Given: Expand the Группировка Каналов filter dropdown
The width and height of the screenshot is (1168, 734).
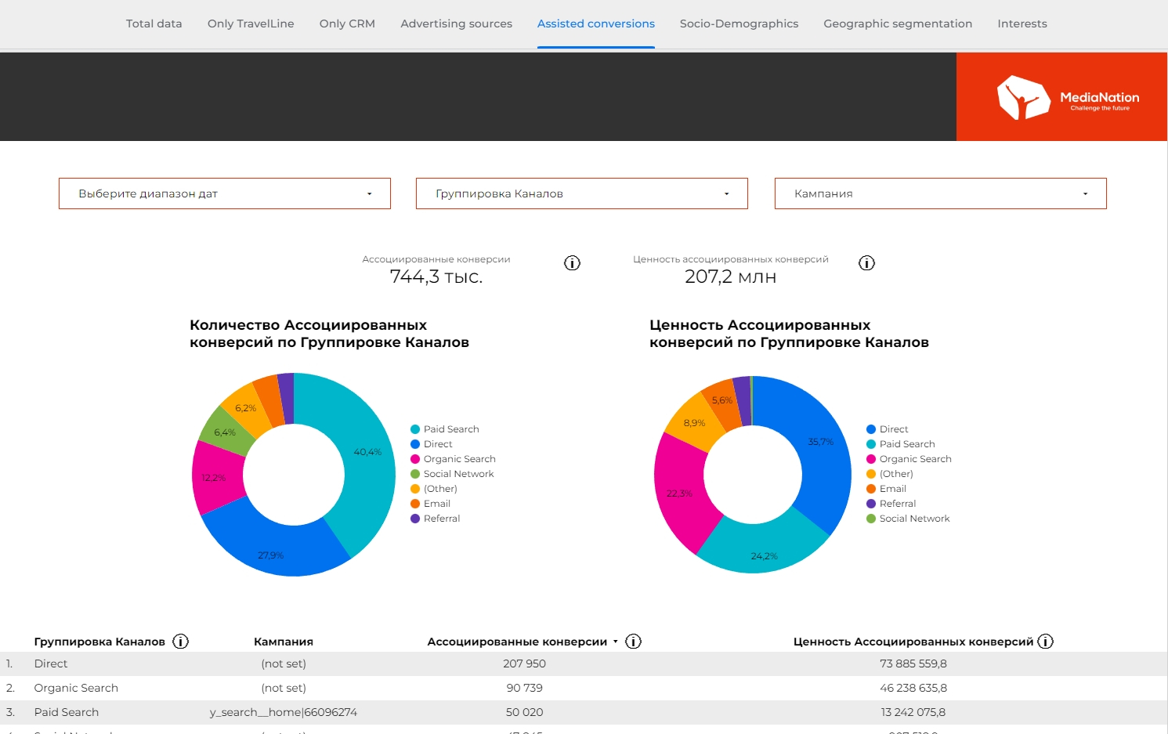Looking at the screenshot, I should 581,193.
